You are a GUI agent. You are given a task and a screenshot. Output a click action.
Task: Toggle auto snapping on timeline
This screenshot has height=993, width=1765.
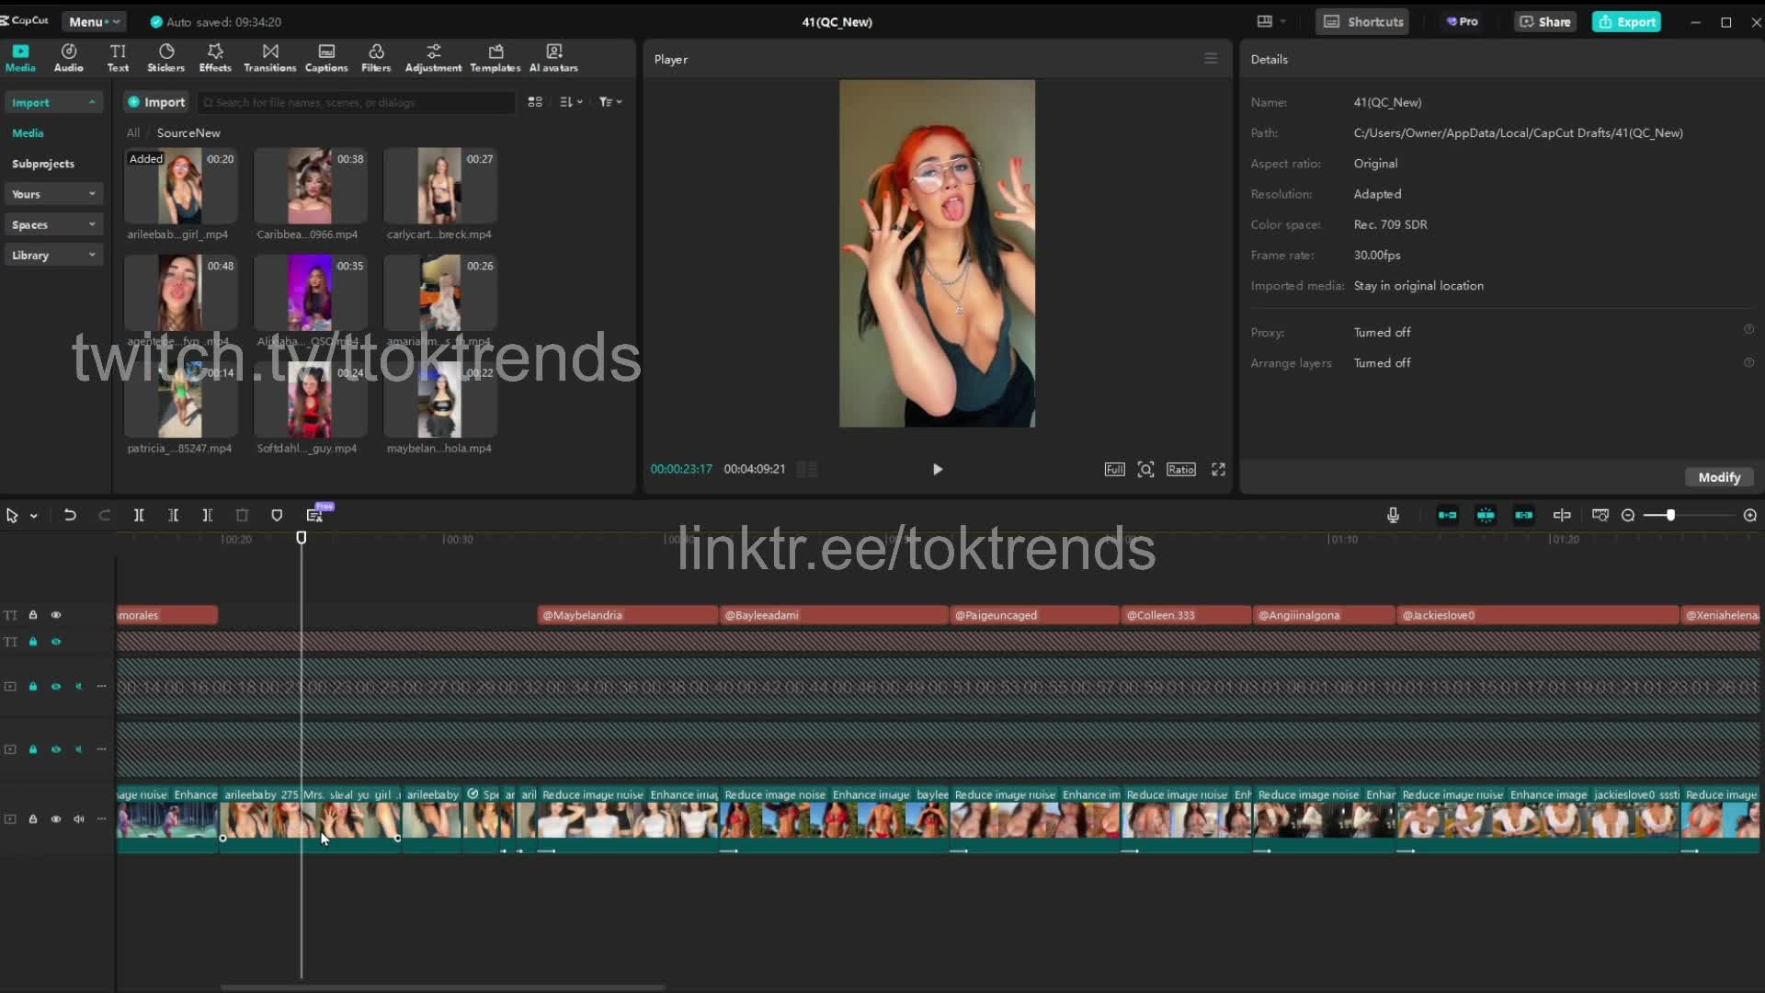click(1486, 515)
